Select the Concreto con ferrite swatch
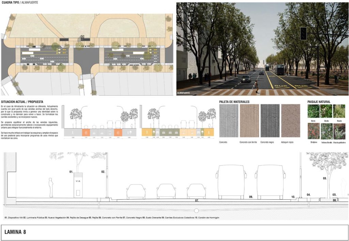The image size is (349, 241). pos(249,121)
